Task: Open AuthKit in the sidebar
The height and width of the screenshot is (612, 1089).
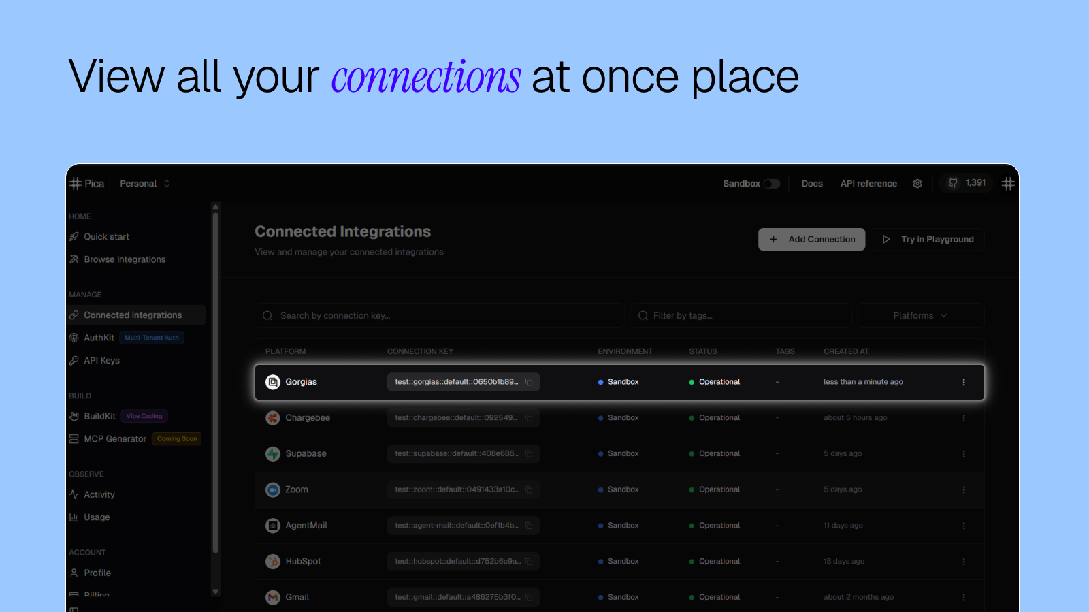Action: 92,338
